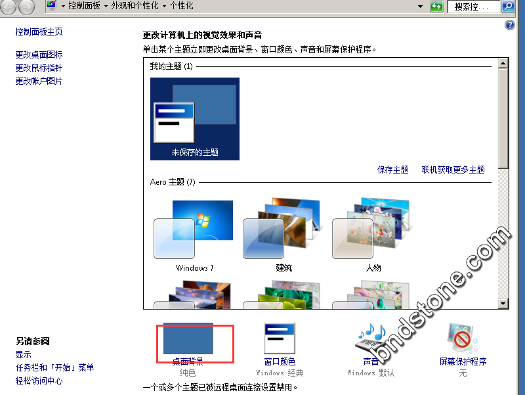Click the blue help question mark icon

[510, 25]
